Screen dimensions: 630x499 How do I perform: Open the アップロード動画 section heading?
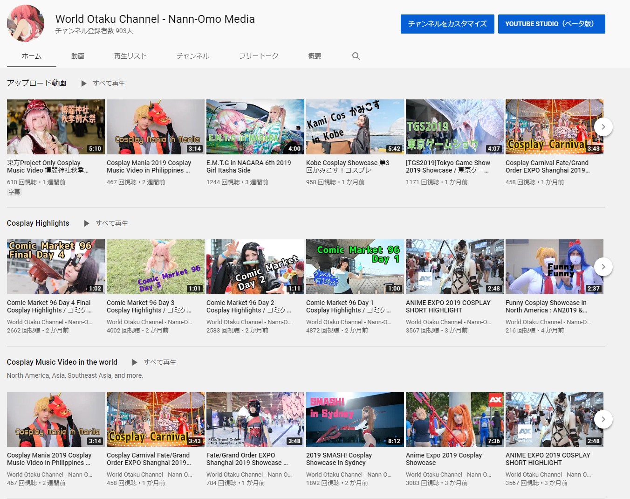tap(37, 83)
